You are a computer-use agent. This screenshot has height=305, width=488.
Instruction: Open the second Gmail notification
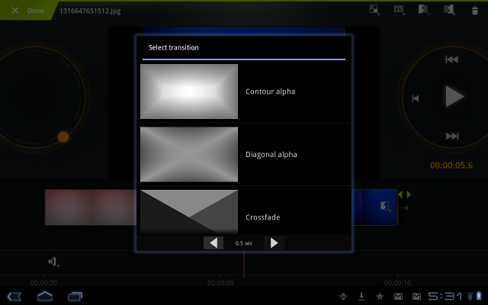(x=416, y=297)
